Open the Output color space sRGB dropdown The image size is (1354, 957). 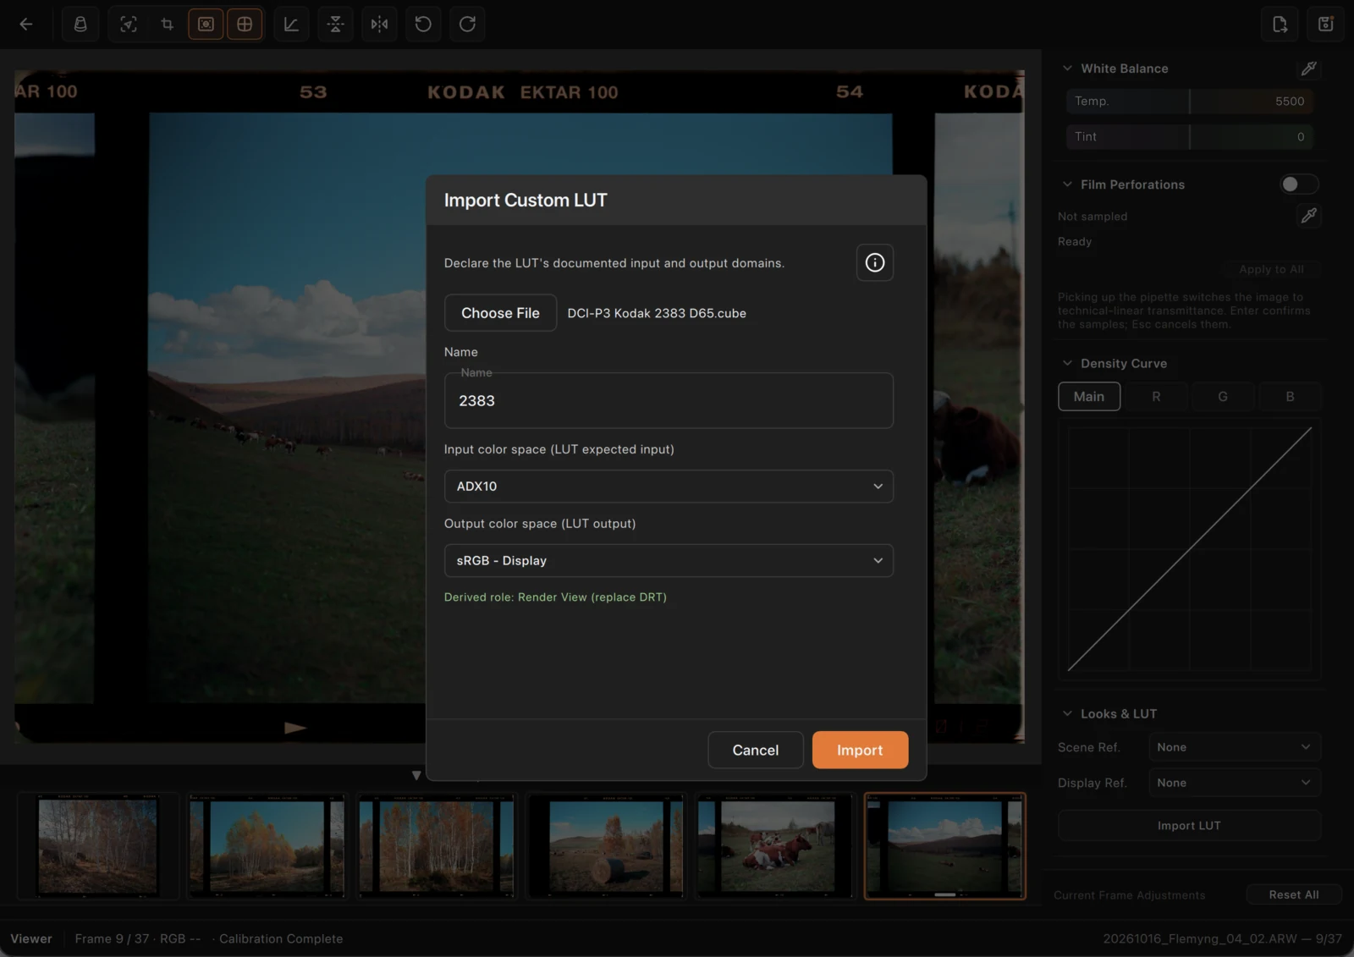669,560
